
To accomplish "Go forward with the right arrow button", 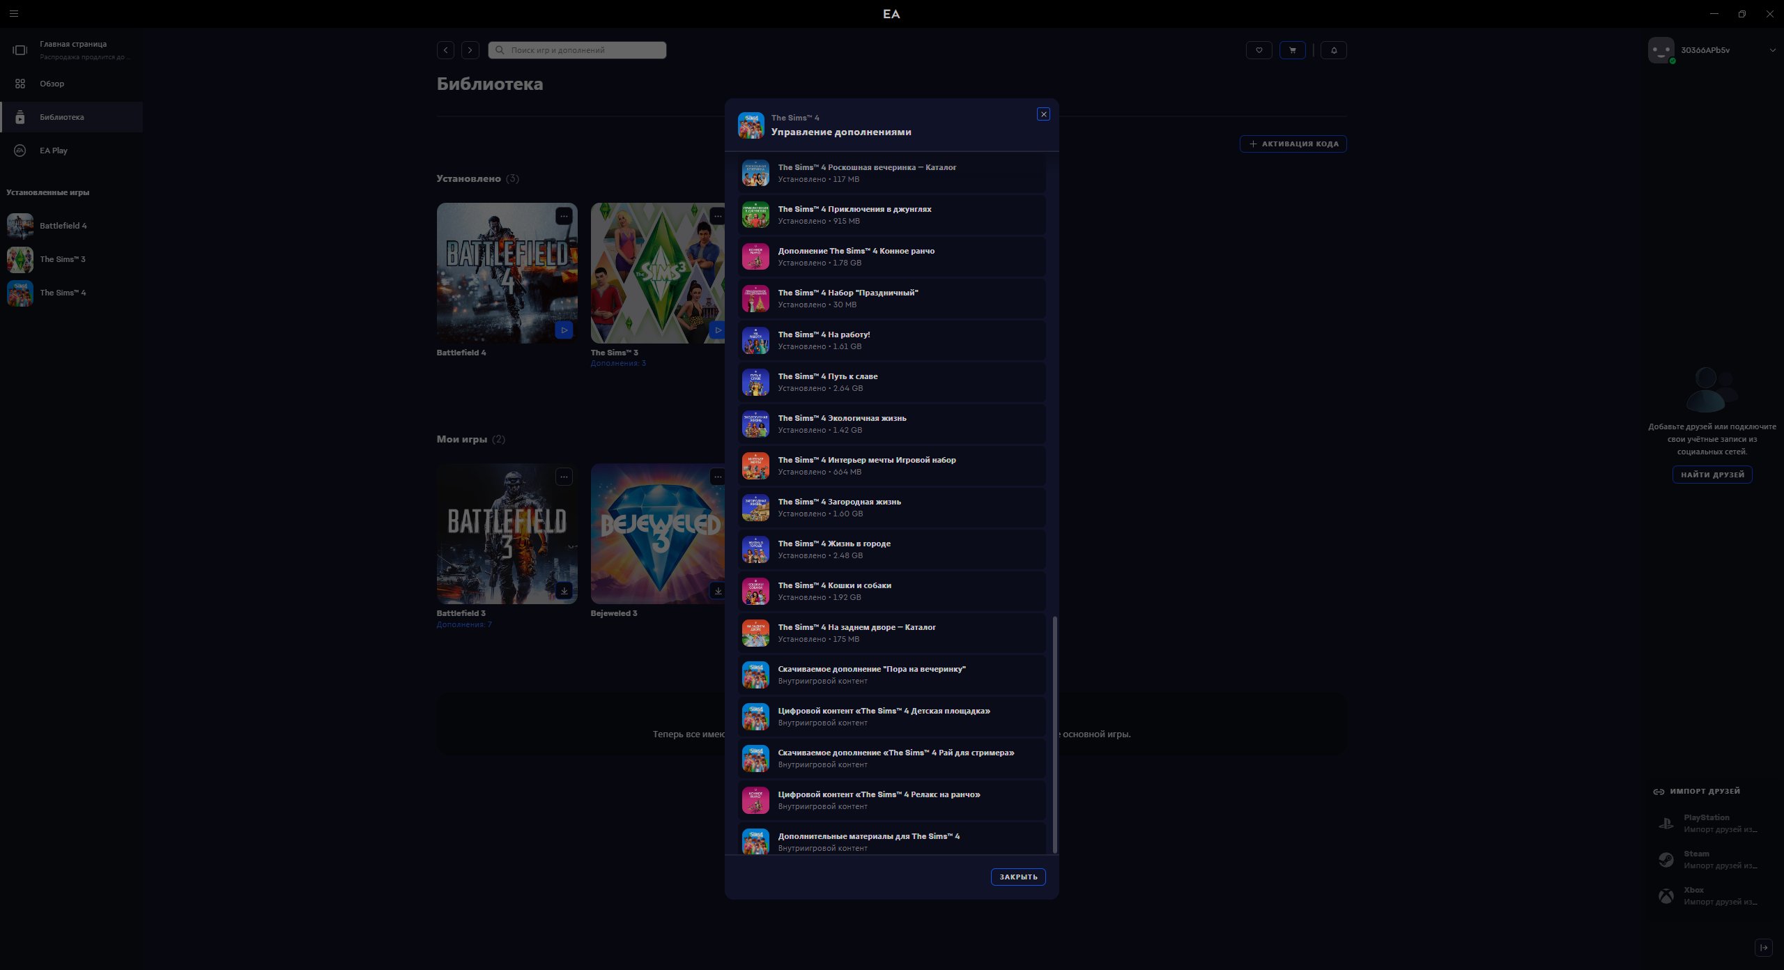I will tap(470, 50).
